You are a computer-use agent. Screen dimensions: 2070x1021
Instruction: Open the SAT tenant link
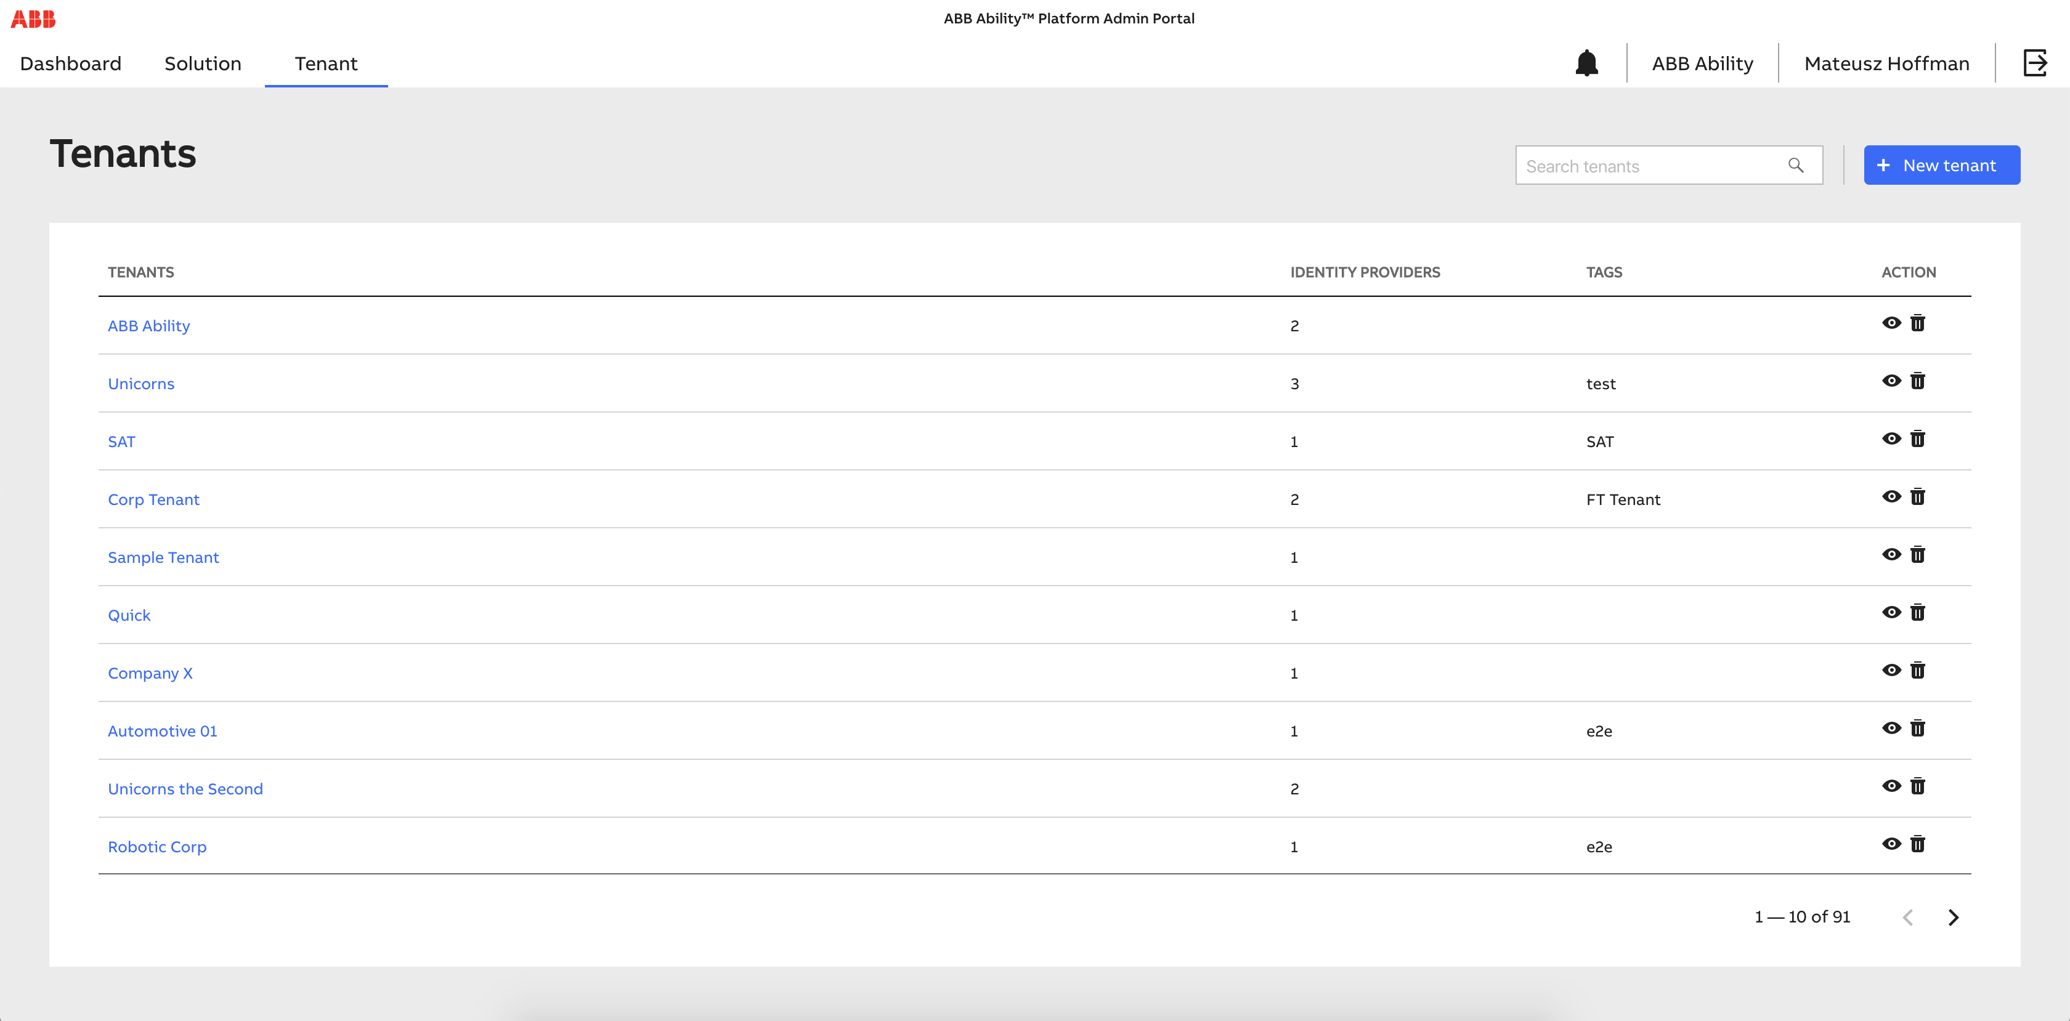tap(121, 442)
